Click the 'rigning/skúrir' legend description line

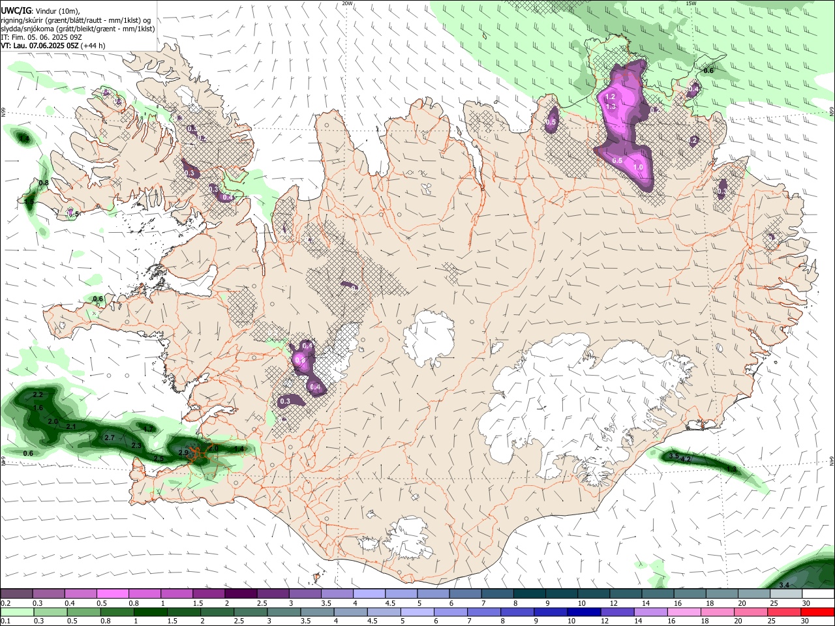coord(76,20)
